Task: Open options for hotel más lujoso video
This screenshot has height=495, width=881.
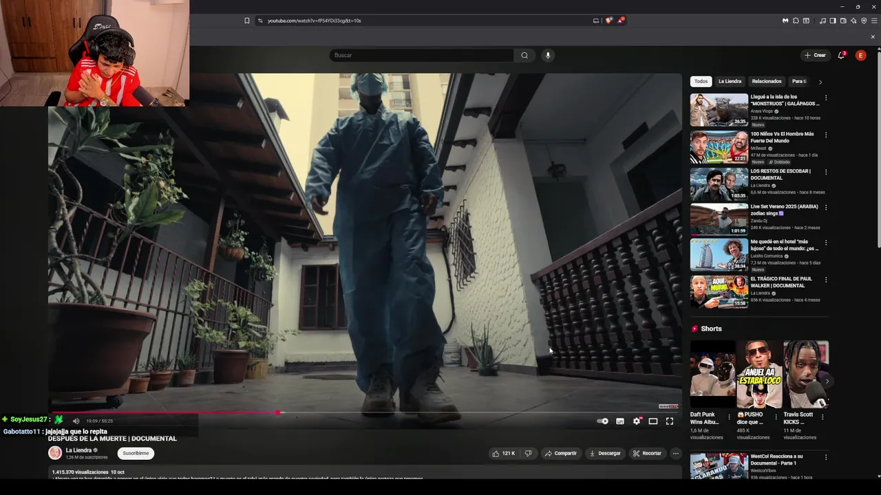Action: [x=826, y=243]
